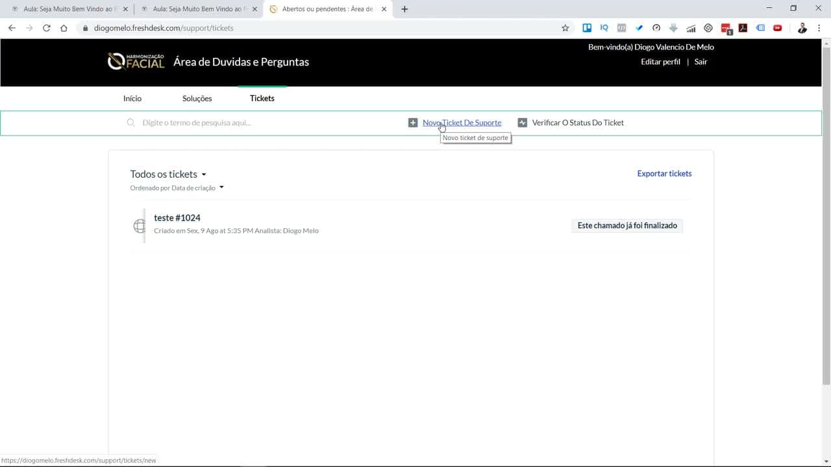831x467 pixels.
Task: Close the first Aula browser tab
Action: (x=125, y=9)
